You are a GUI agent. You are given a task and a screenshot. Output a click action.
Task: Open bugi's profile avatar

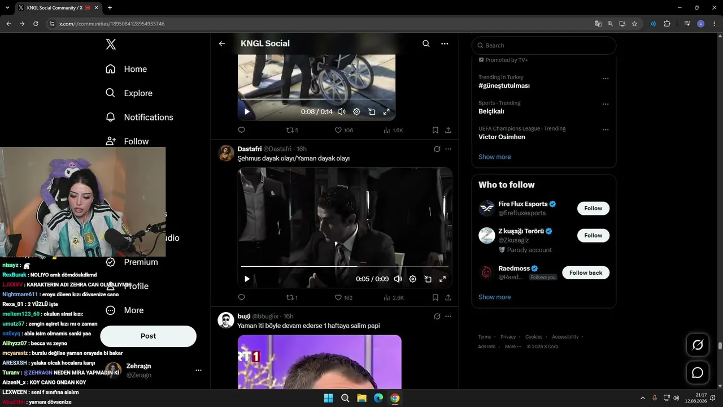click(x=226, y=320)
